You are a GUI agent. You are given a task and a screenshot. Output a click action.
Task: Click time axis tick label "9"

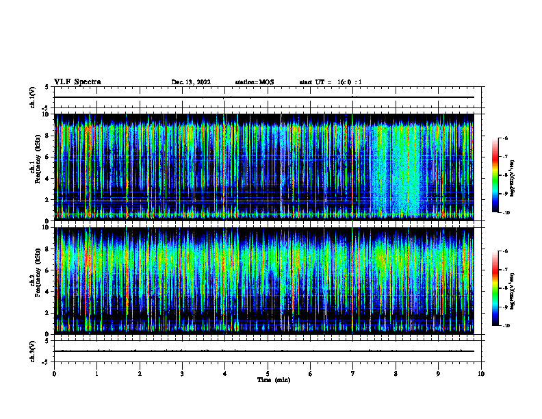(x=438, y=374)
